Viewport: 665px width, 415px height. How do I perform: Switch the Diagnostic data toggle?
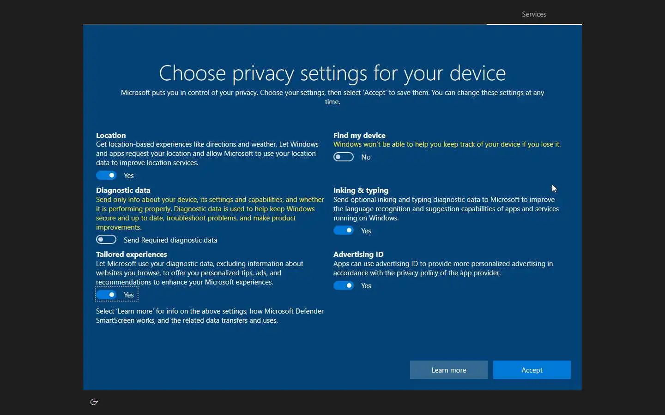coord(106,239)
